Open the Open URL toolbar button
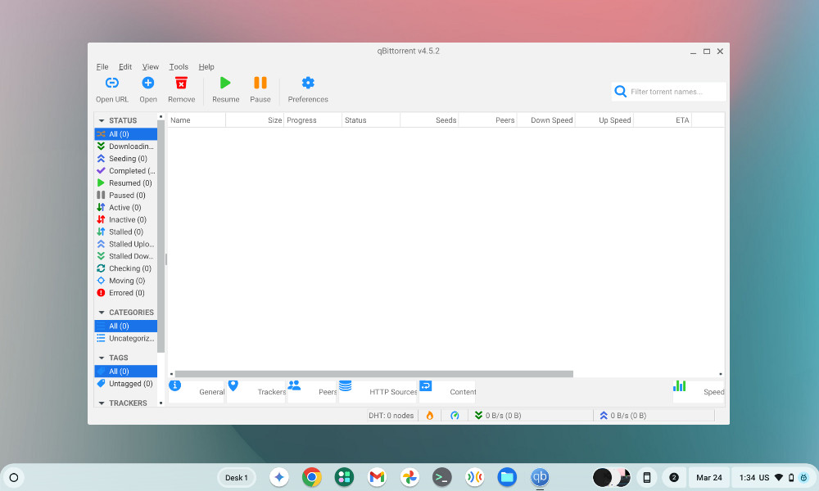Viewport: 819px width, 491px height. [x=111, y=90]
